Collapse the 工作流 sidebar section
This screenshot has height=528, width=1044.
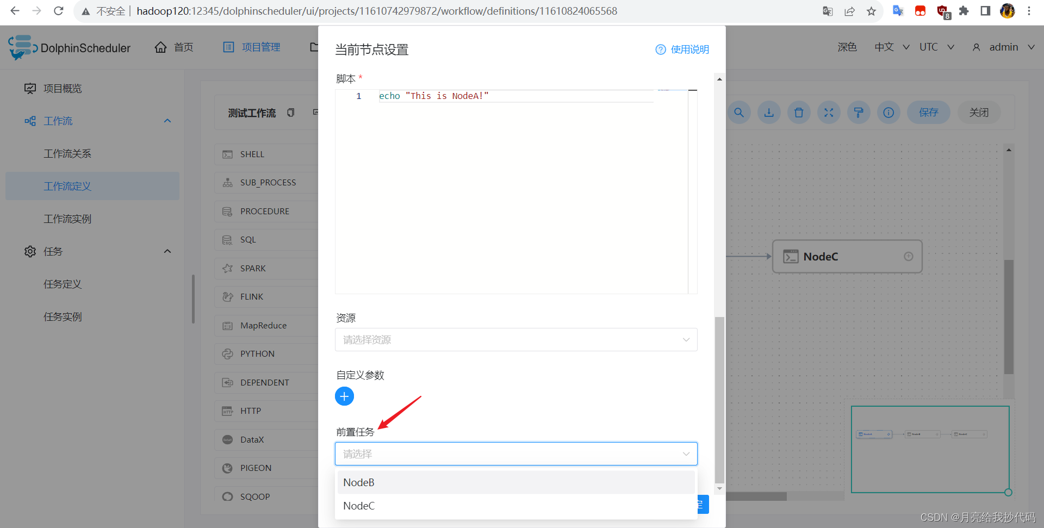click(167, 121)
